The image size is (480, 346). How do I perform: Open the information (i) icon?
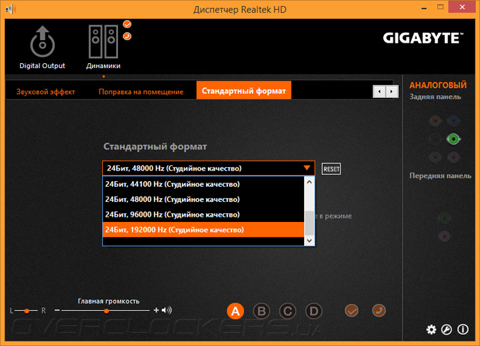(x=463, y=329)
